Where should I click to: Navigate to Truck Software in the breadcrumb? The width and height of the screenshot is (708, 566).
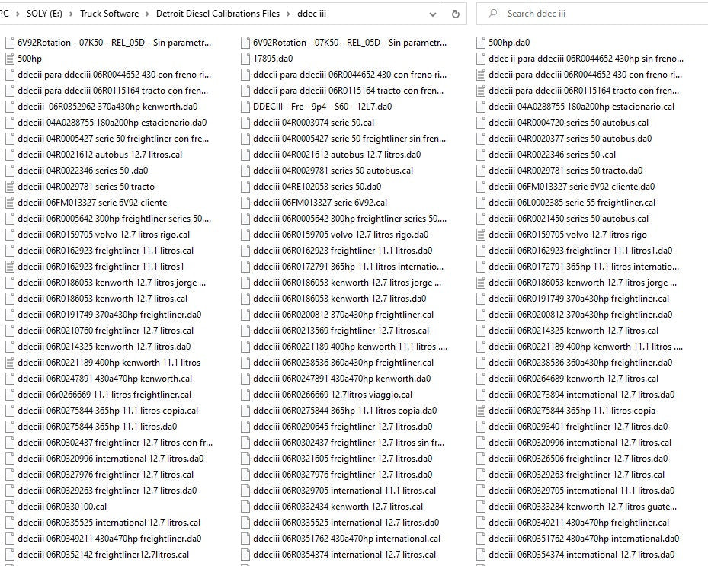[x=110, y=14]
